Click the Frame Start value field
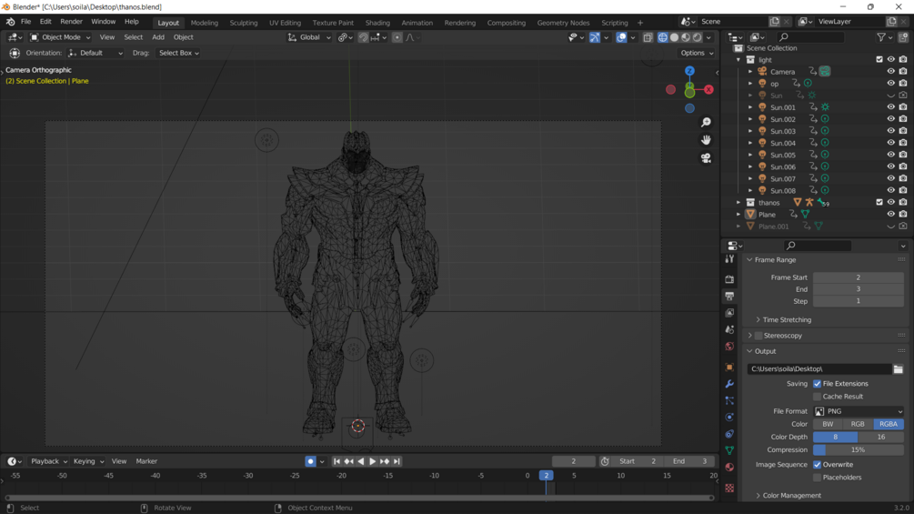 pos(858,277)
